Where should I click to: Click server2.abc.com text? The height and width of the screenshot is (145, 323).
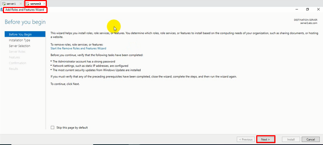pos(309,23)
